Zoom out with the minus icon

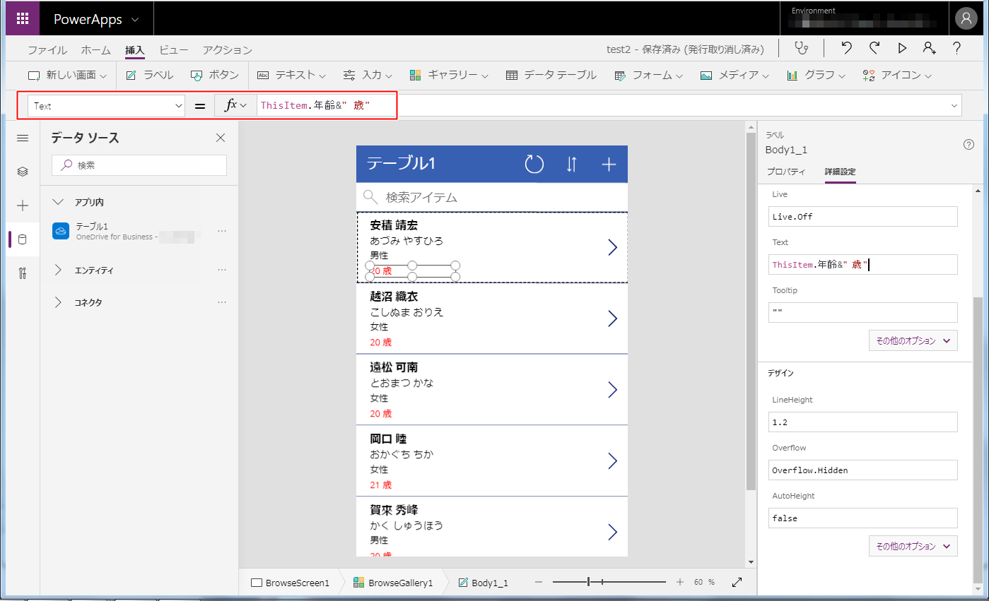(x=538, y=582)
